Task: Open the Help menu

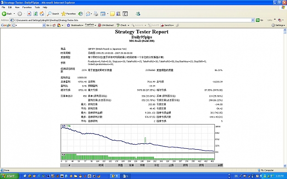Action: click(45, 7)
